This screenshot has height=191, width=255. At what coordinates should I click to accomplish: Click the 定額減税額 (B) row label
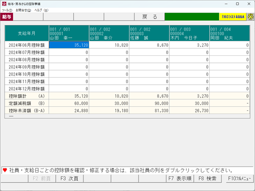pos(27,103)
